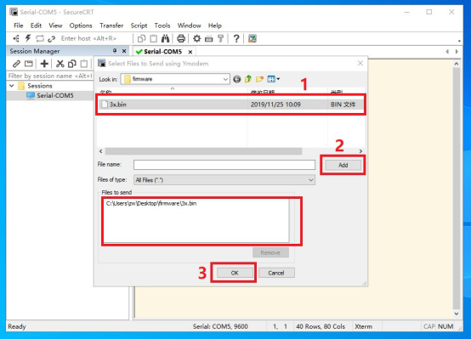
Task: Click the Copy icon in main toolbar
Action: click(141, 38)
